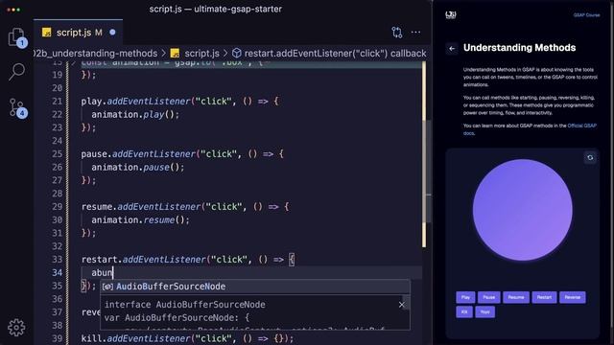This screenshot has height=345, width=614.
Task: Open the Search view in the activity bar
Action: point(17,72)
